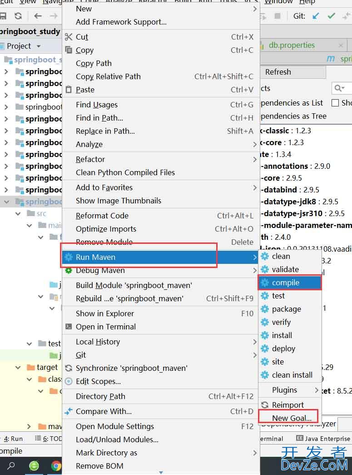Collapse the test folder node

[30, 344]
